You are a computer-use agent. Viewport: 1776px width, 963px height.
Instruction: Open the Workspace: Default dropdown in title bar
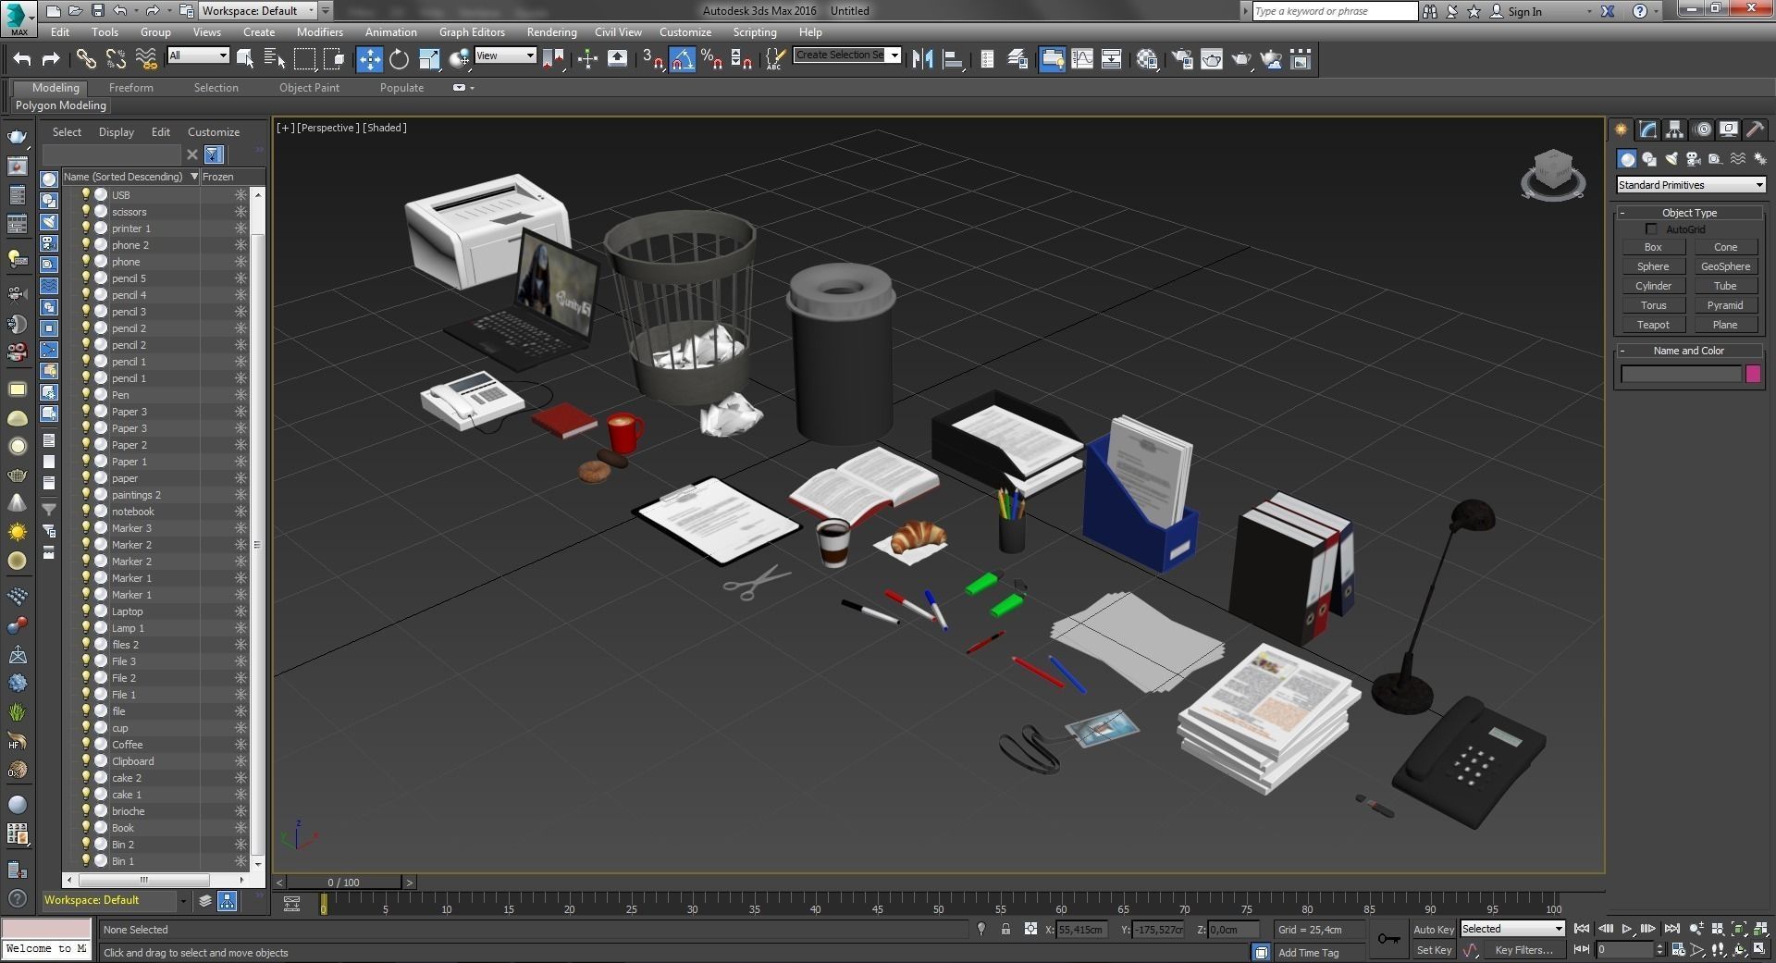pos(258,11)
